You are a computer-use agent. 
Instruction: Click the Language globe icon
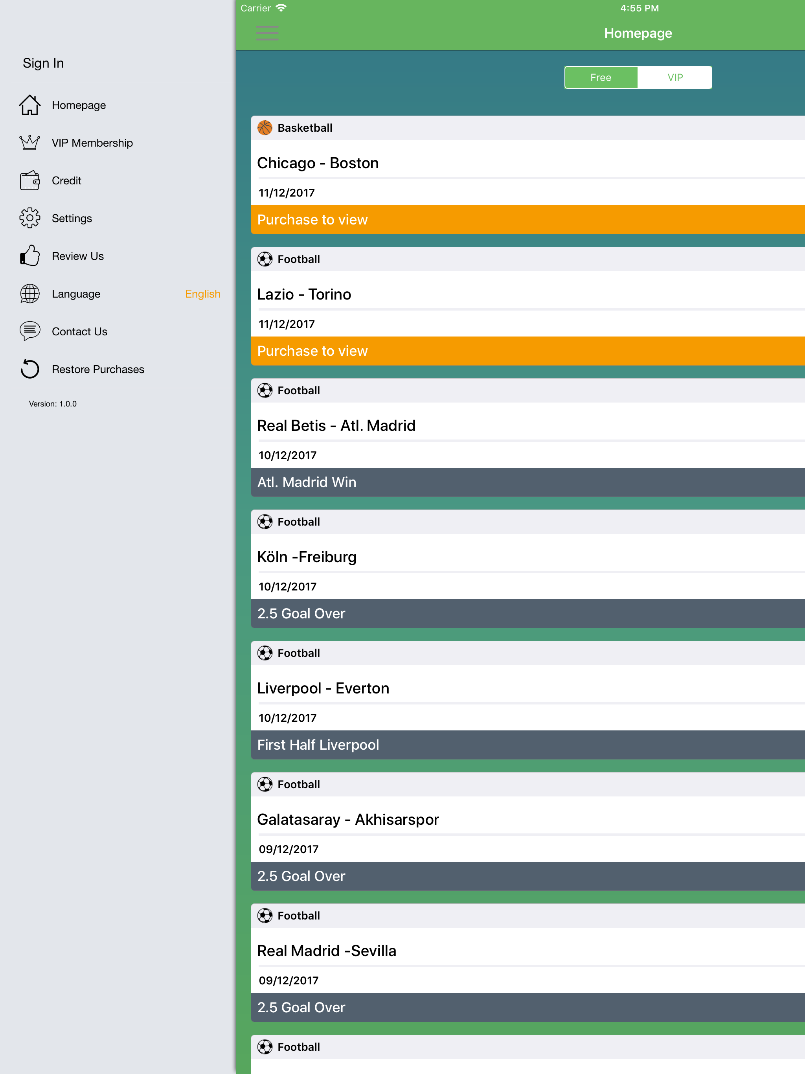click(29, 294)
